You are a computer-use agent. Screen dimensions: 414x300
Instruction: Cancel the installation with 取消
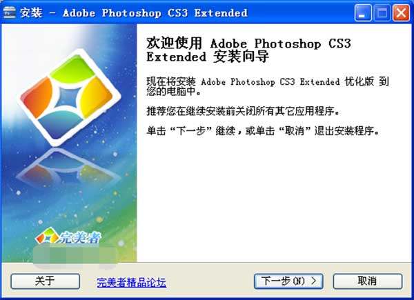coord(368,281)
